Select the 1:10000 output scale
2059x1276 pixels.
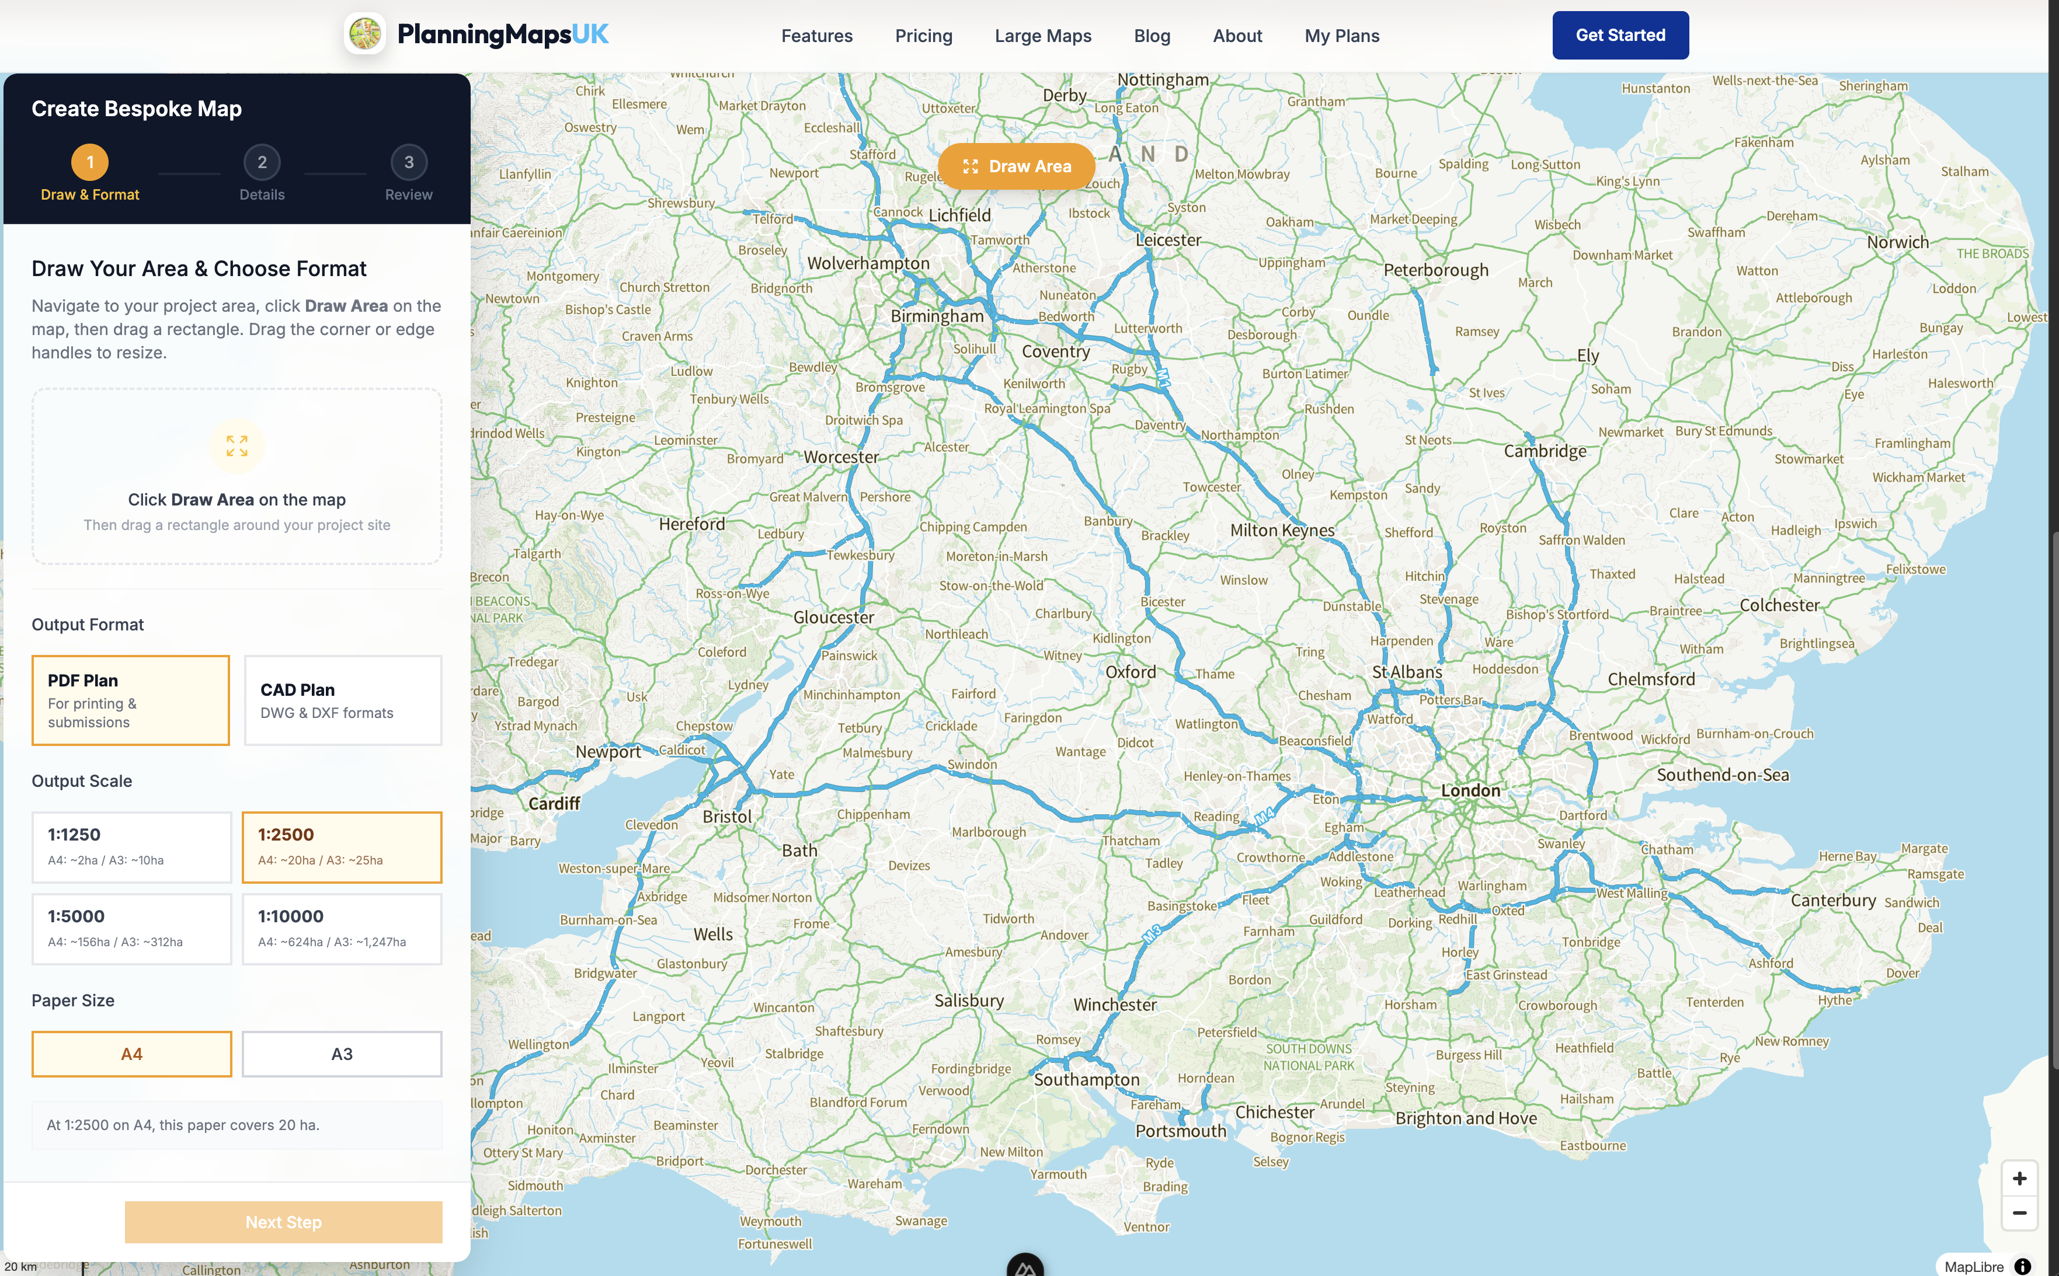point(343,928)
